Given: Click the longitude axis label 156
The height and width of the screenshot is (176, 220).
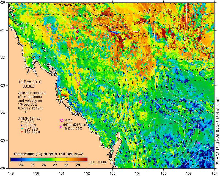Looking at the screenshot, I should (x=189, y=173).
